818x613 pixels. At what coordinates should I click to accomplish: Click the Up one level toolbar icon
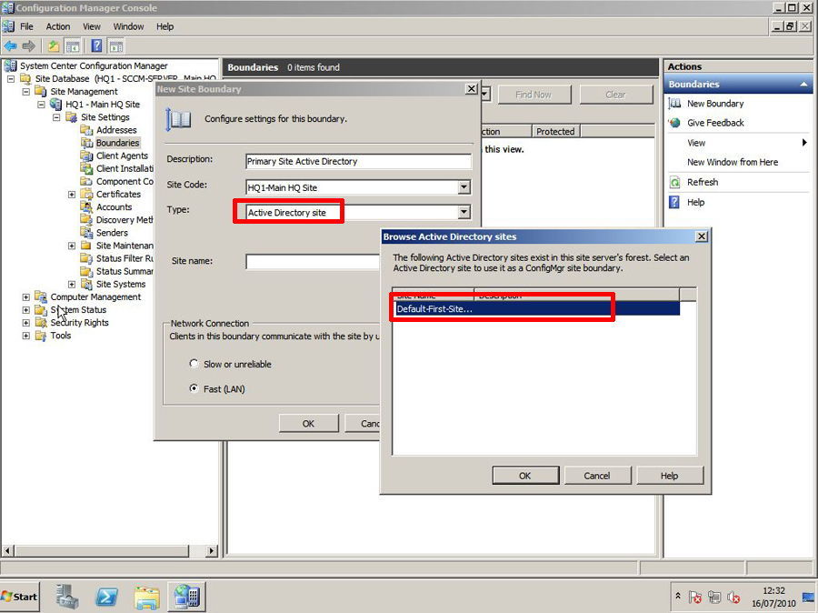point(54,46)
